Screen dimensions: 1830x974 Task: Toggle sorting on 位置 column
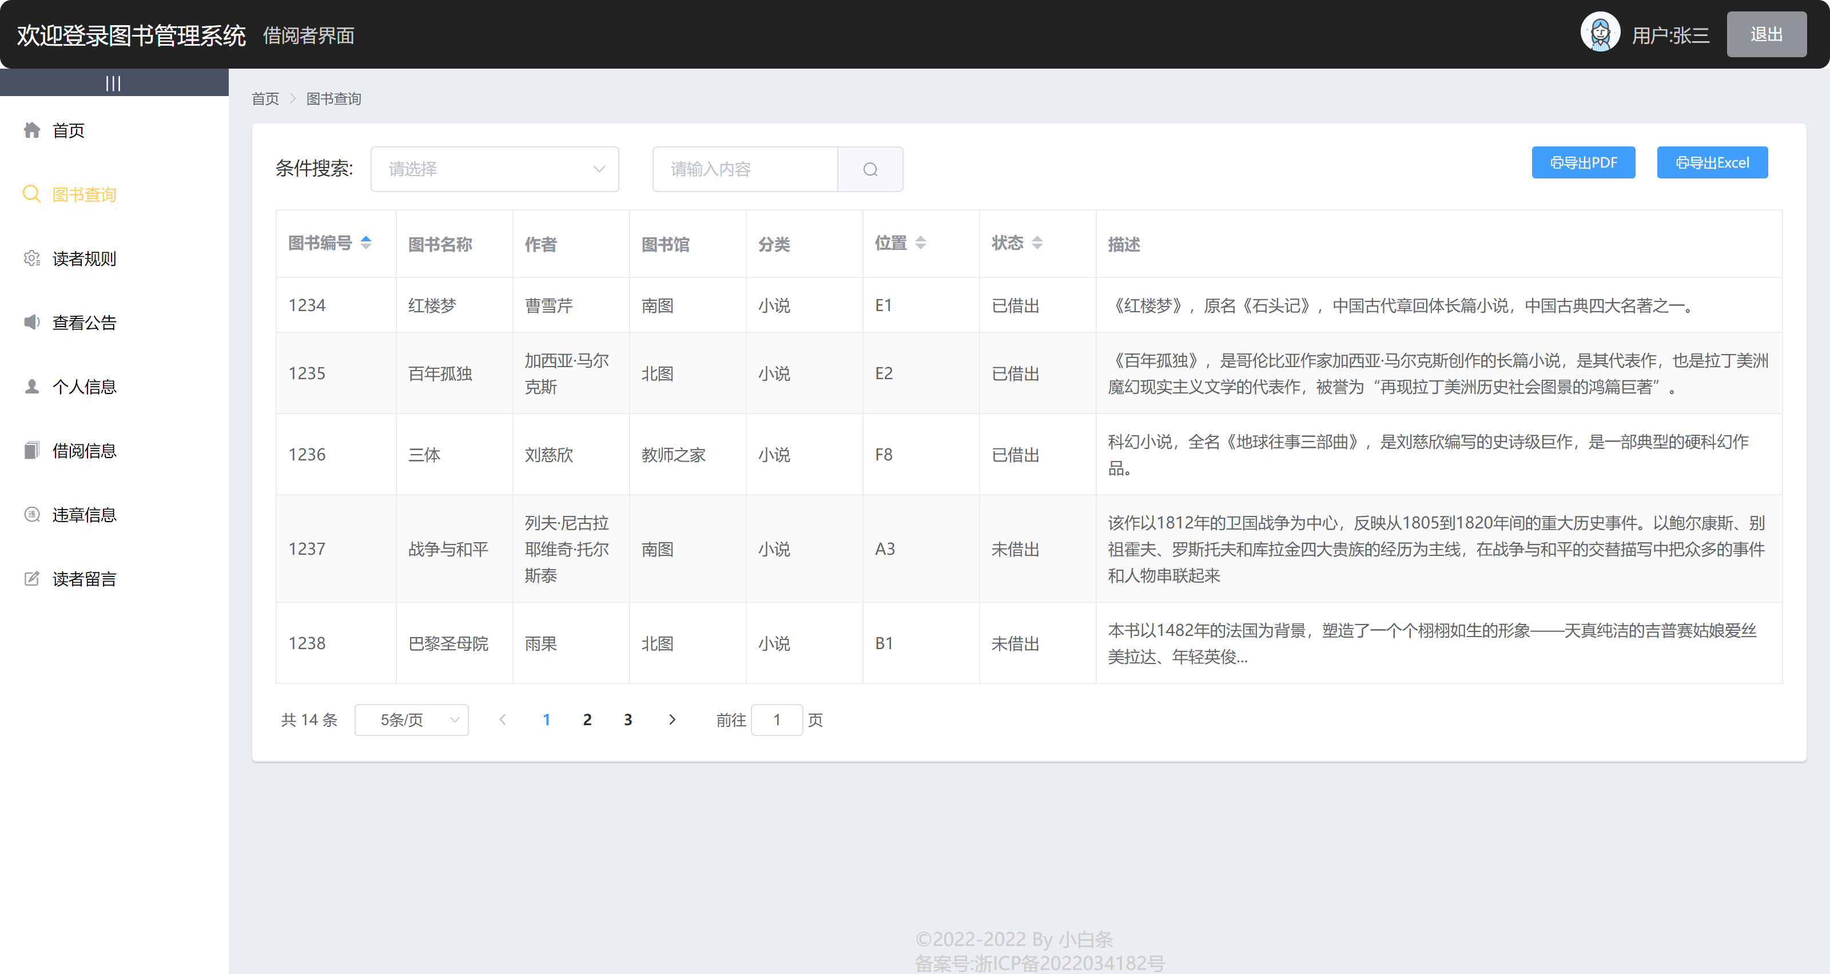coord(920,243)
